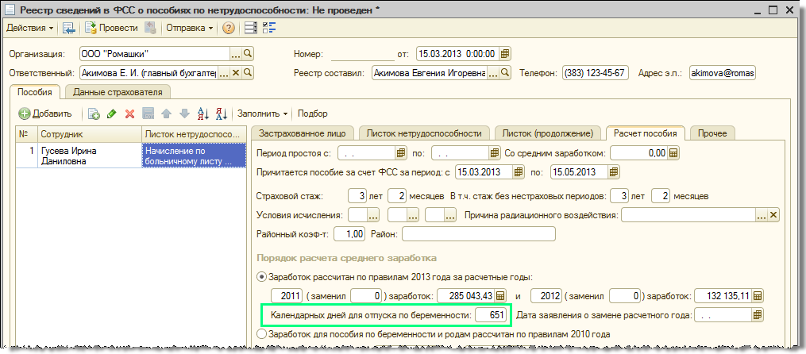
Task: Click the move row down arrow icon
Action: [x=184, y=114]
